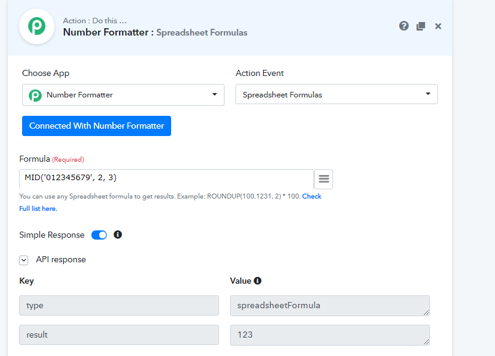Click the type key field
Screen dimensions: 495x356
pyautogui.click(x=119, y=305)
